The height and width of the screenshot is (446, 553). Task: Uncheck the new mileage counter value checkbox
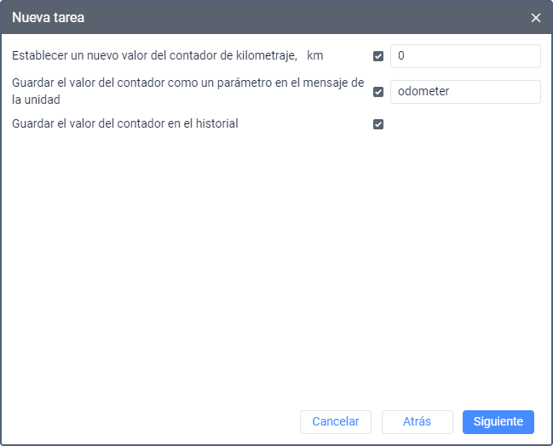click(x=378, y=56)
